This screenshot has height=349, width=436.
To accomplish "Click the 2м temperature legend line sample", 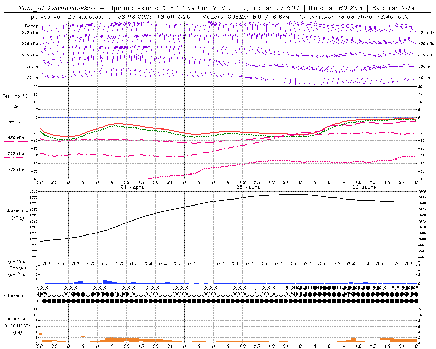I will coord(16,110).
